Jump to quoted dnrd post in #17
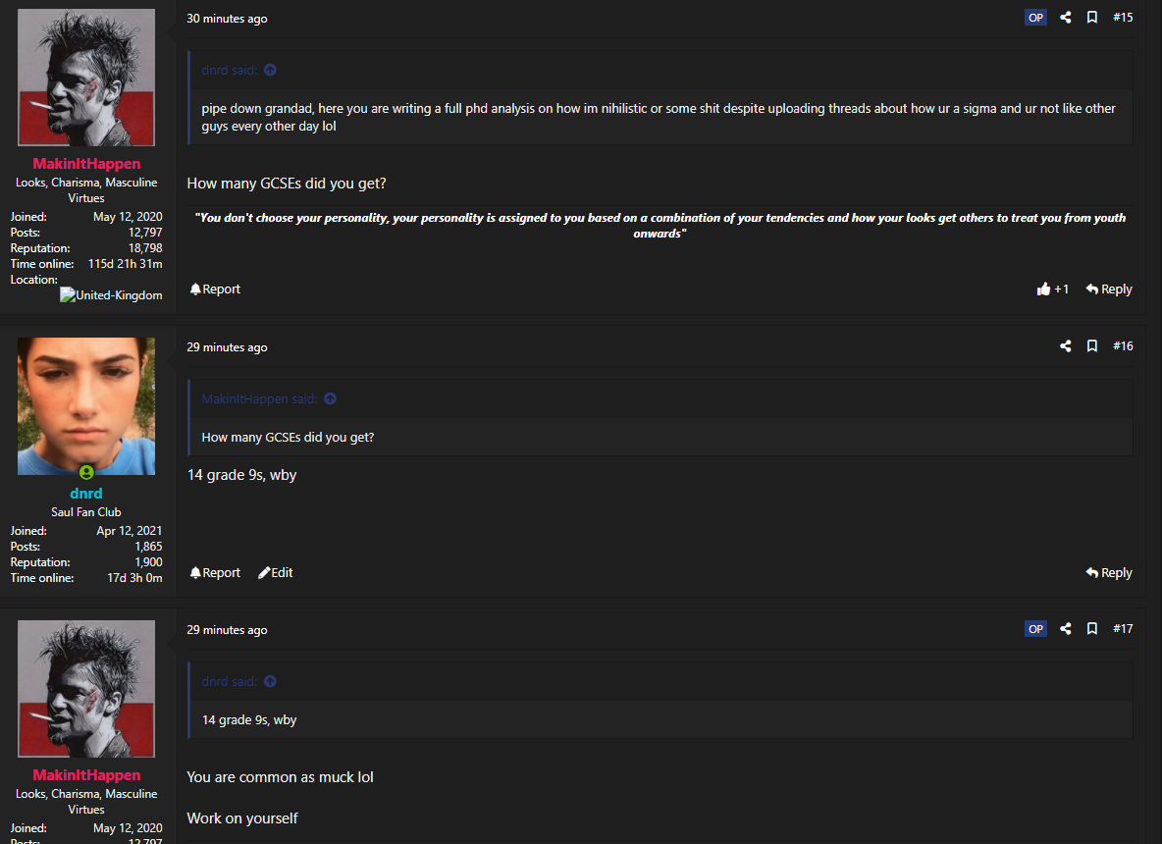Screen dimensions: 1162x844 click(x=270, y=681)
